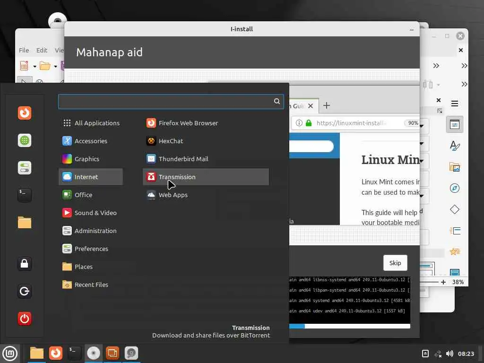Close the browser tab with its X

pos(311,106)
